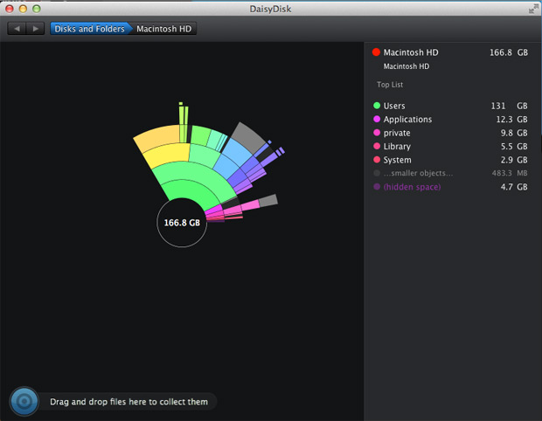Click the Macintosh HD subtitle under disk name
Viewport: 542px width, 421px height.
click(406, 66)
